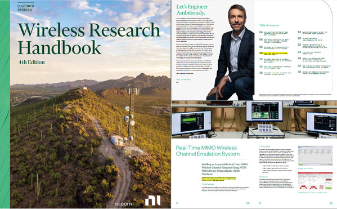Click the Let's Engineer Ambitiously heading

(x=192, y=10)
